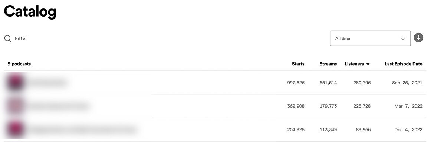Open the third podcast's artwork thumbnail
434x142 pixels.
tap(14, 129)
